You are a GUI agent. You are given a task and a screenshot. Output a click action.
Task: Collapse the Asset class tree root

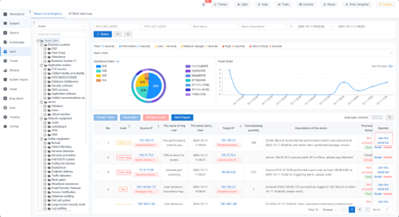(x=38, y=41)
